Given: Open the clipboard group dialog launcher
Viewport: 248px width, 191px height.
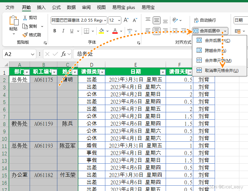Looking at the screenshot, I should 45,43.
